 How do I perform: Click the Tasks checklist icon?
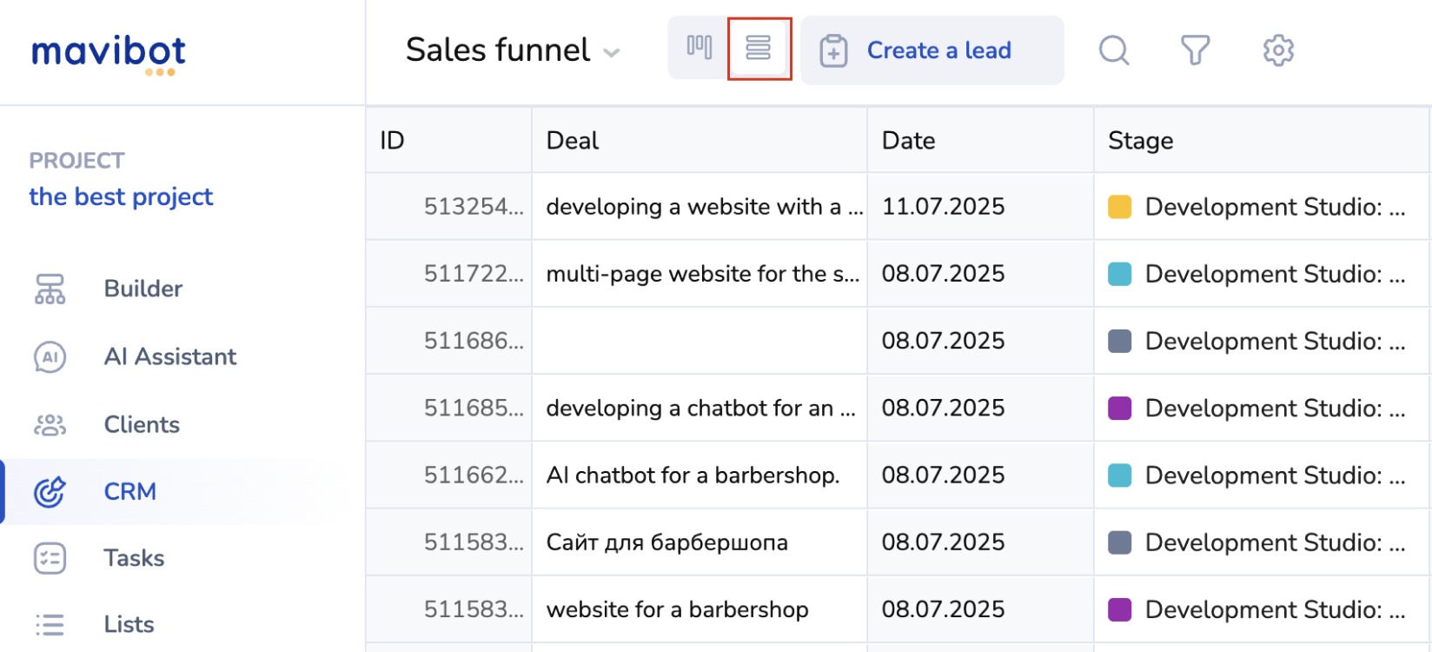pos(50,558)
